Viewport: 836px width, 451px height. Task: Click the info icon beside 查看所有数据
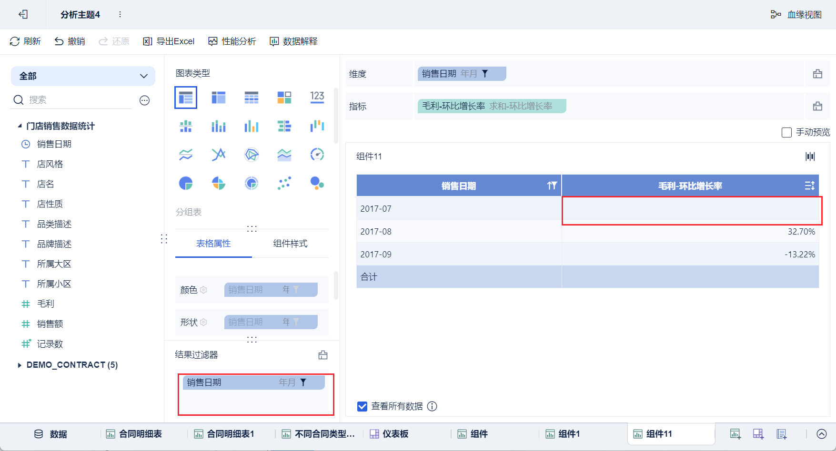tap(432, 406)
